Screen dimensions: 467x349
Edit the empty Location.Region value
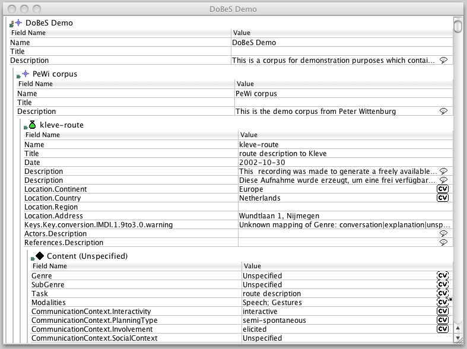click(345, 207)
